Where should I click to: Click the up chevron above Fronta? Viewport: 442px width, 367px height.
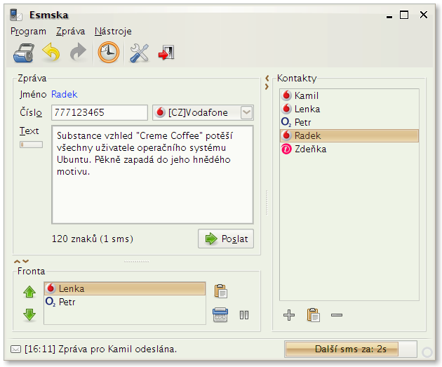pos(18,261)
